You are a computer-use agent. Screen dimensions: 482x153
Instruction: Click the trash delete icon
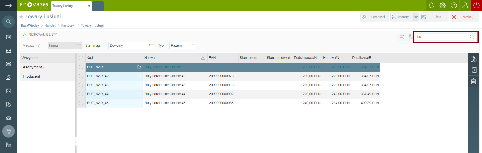[x=473, y=81]
